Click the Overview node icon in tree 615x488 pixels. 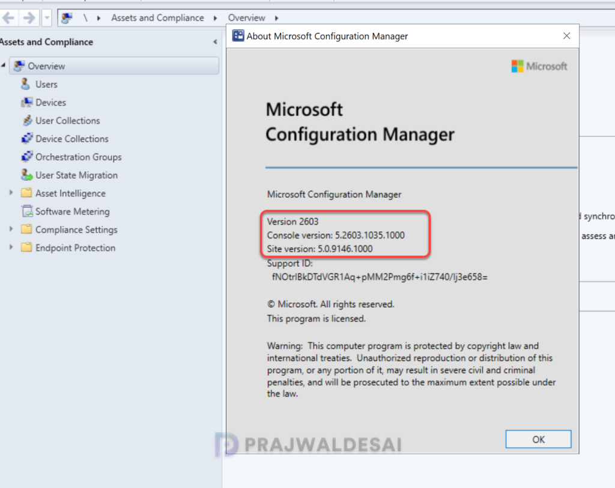point(19,66)
